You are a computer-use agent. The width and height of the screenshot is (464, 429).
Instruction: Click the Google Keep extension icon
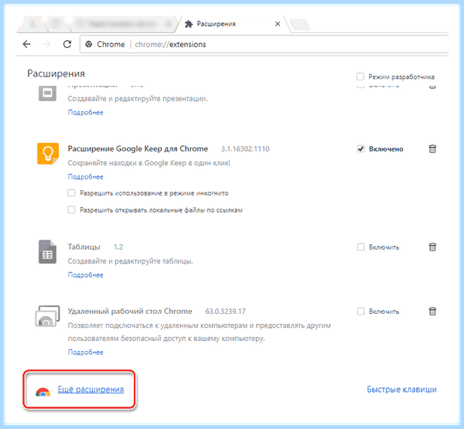(x=48, y=154)
